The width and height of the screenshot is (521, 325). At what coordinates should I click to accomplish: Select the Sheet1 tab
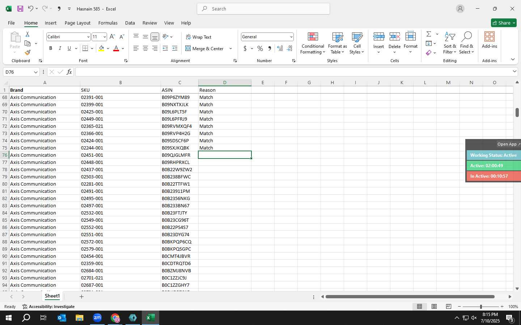pos(52,296)
